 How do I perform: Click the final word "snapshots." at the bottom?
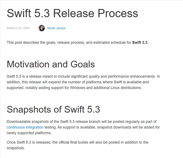tap(16, 148)
